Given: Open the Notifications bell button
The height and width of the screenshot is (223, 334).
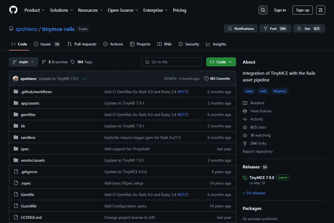Looking at the screenshot, I should pos(241,28).
